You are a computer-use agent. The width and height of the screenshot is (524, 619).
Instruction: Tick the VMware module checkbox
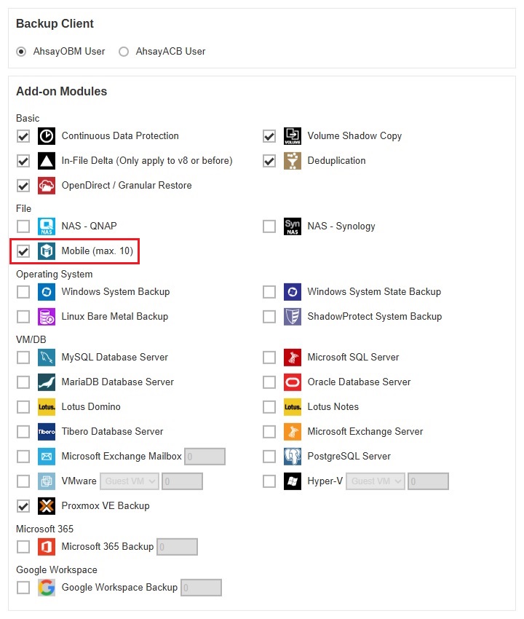23,481
